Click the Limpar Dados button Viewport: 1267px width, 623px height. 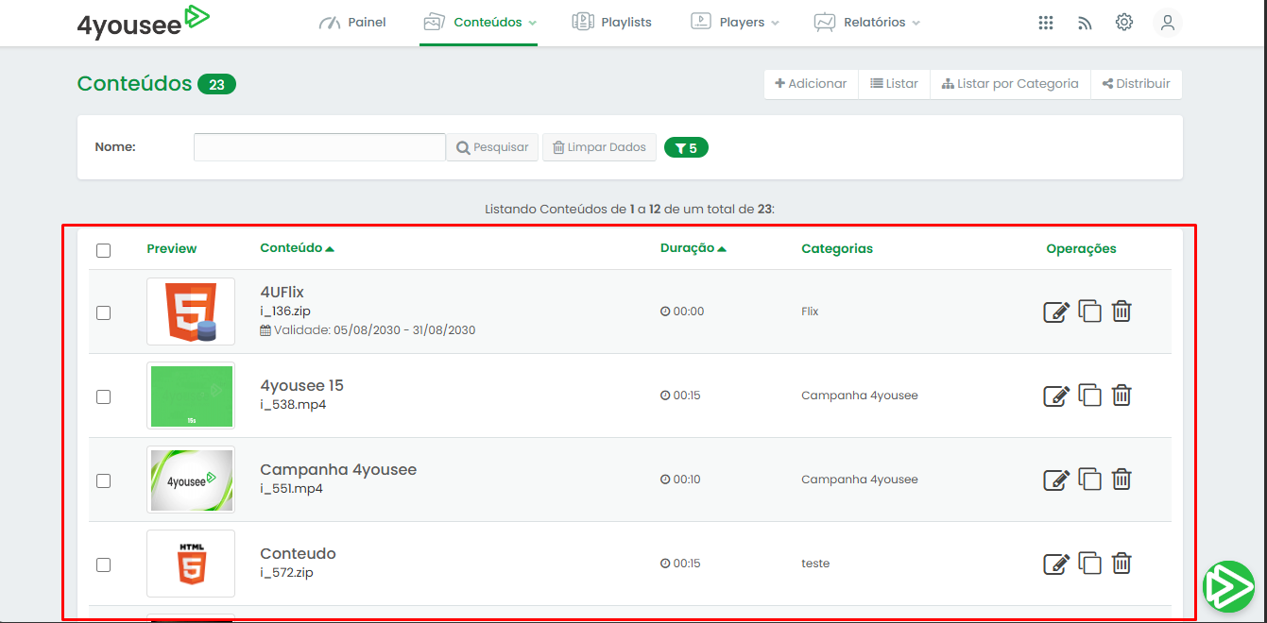[599, 147]
